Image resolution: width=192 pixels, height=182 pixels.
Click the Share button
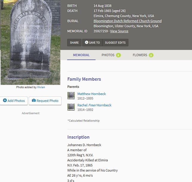click(74, 42)
